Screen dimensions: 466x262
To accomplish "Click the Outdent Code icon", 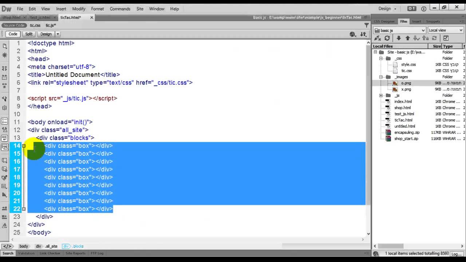I will pos(5,217).
